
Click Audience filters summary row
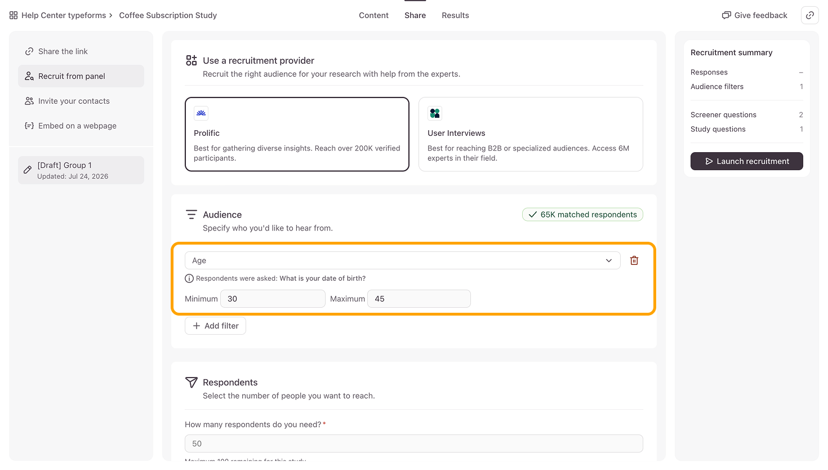747,86
